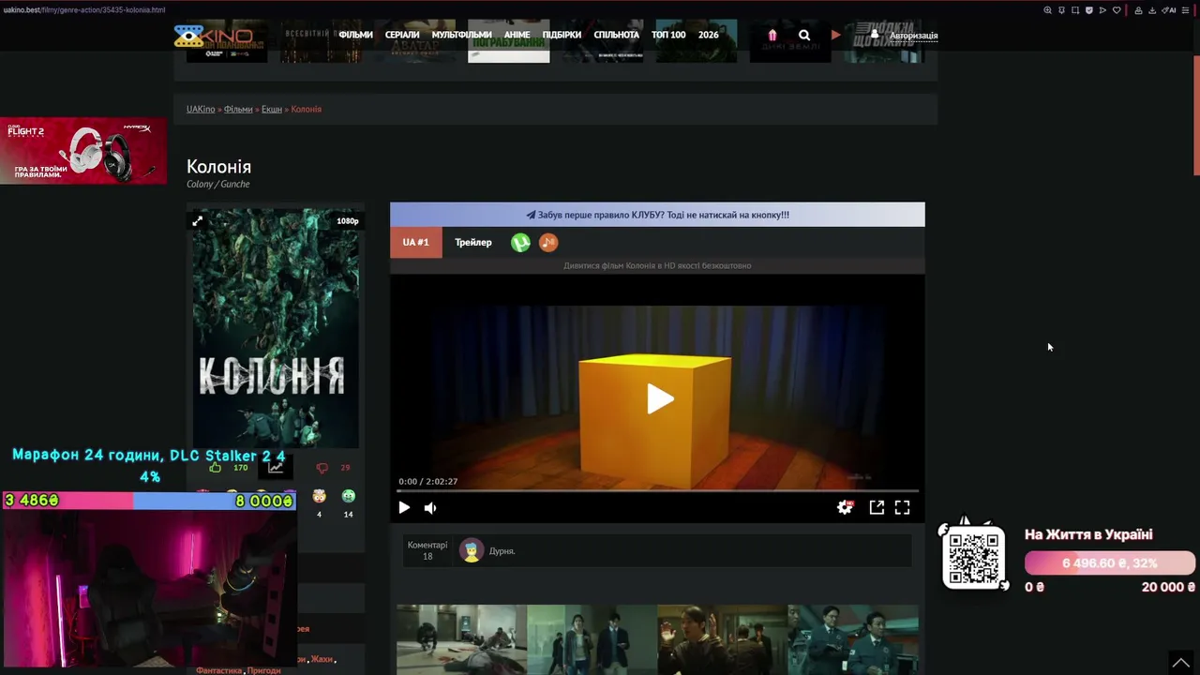Click the donation QR code
The width and height of the screenshot is (1200, 675).
[x=973, y=558]
